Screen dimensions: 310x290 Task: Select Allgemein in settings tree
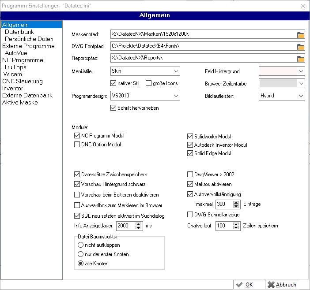click(x=32, y=25)
